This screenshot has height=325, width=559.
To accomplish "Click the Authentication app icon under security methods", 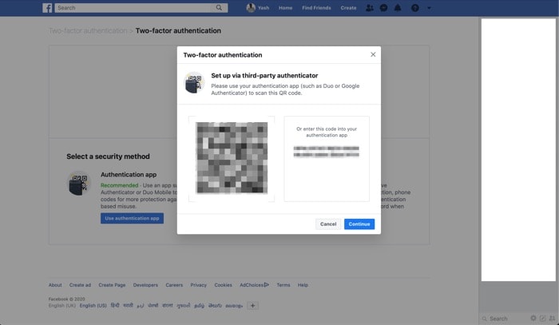I will (x=79, y=183).
